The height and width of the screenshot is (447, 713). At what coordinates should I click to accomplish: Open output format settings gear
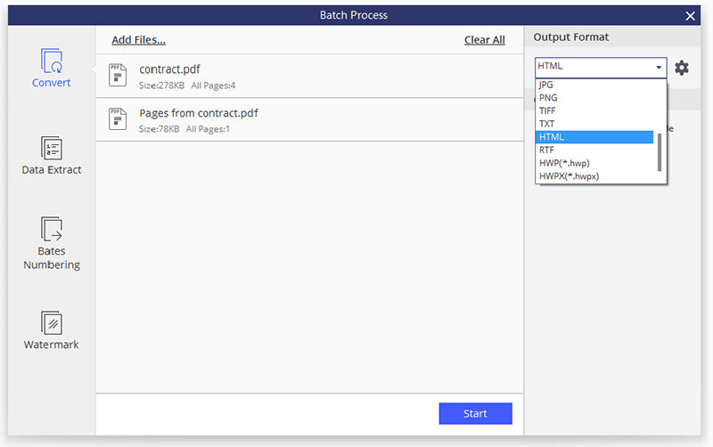[x=682, y=68]
